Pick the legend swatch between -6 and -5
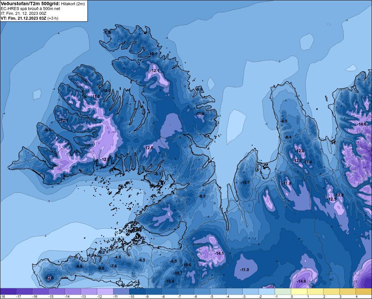This screenshot has width=372, height=299. (x=202, y=292)
